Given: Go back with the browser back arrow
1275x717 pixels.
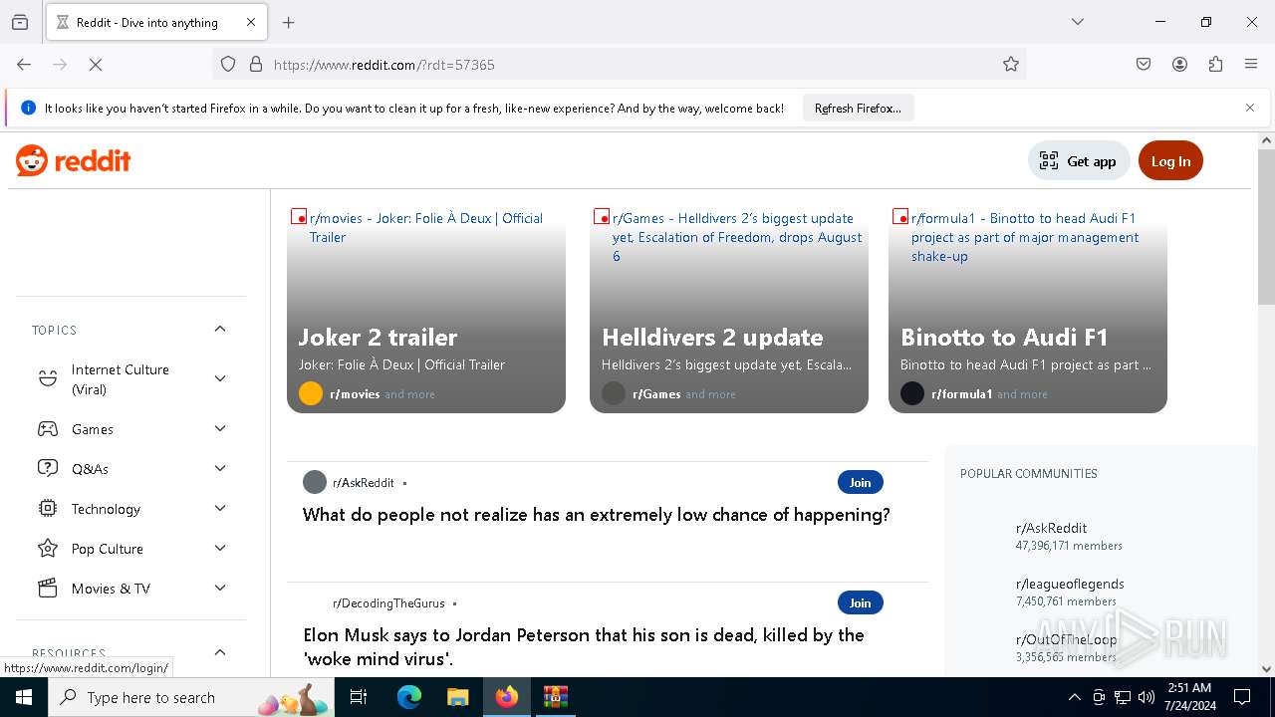Looking at the screenshot, I should point(24,64).
